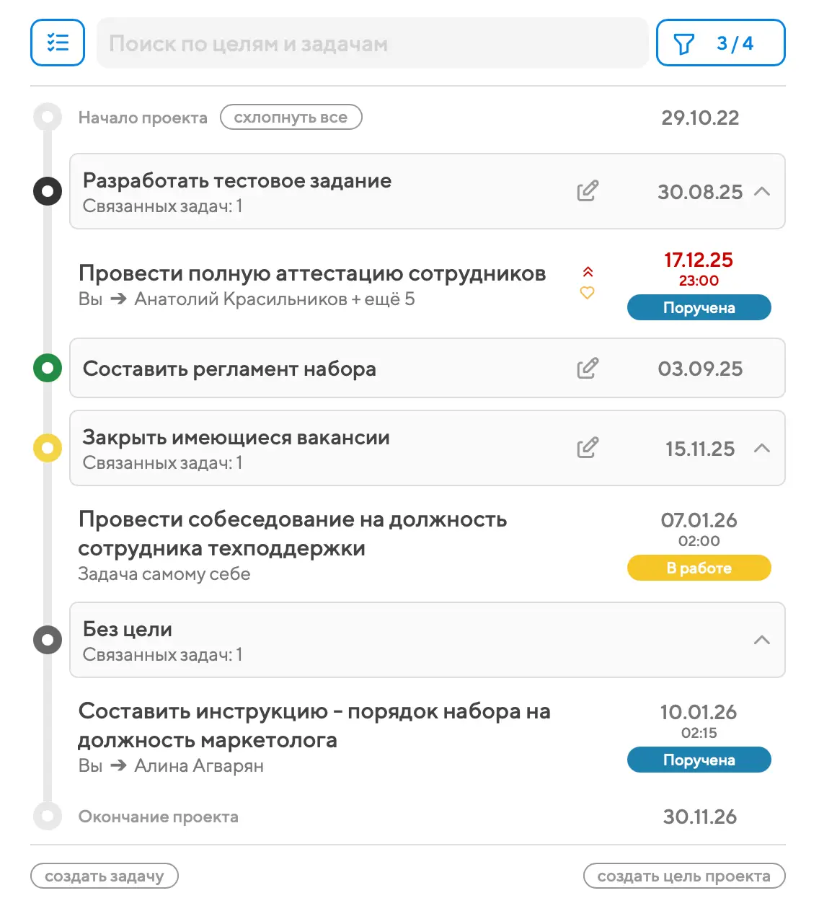Screen dimensions: 819x906
Task: Click the red high-priority double-chevron icon
Action: (588, 272)
